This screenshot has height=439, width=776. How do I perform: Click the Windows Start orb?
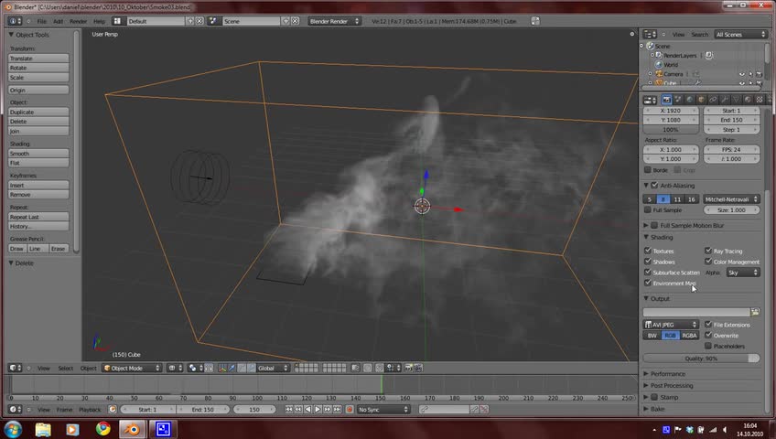[13, 429]
